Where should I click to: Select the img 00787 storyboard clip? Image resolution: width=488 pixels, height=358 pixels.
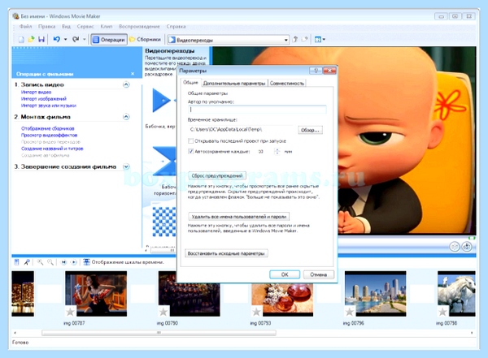(x=96, y=294)
